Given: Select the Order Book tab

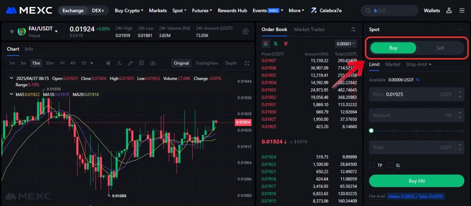Looking at the screenshot, I should 274,30.
